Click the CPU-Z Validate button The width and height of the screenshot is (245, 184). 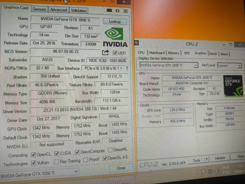pyautogui.click(x=220, y=158)
